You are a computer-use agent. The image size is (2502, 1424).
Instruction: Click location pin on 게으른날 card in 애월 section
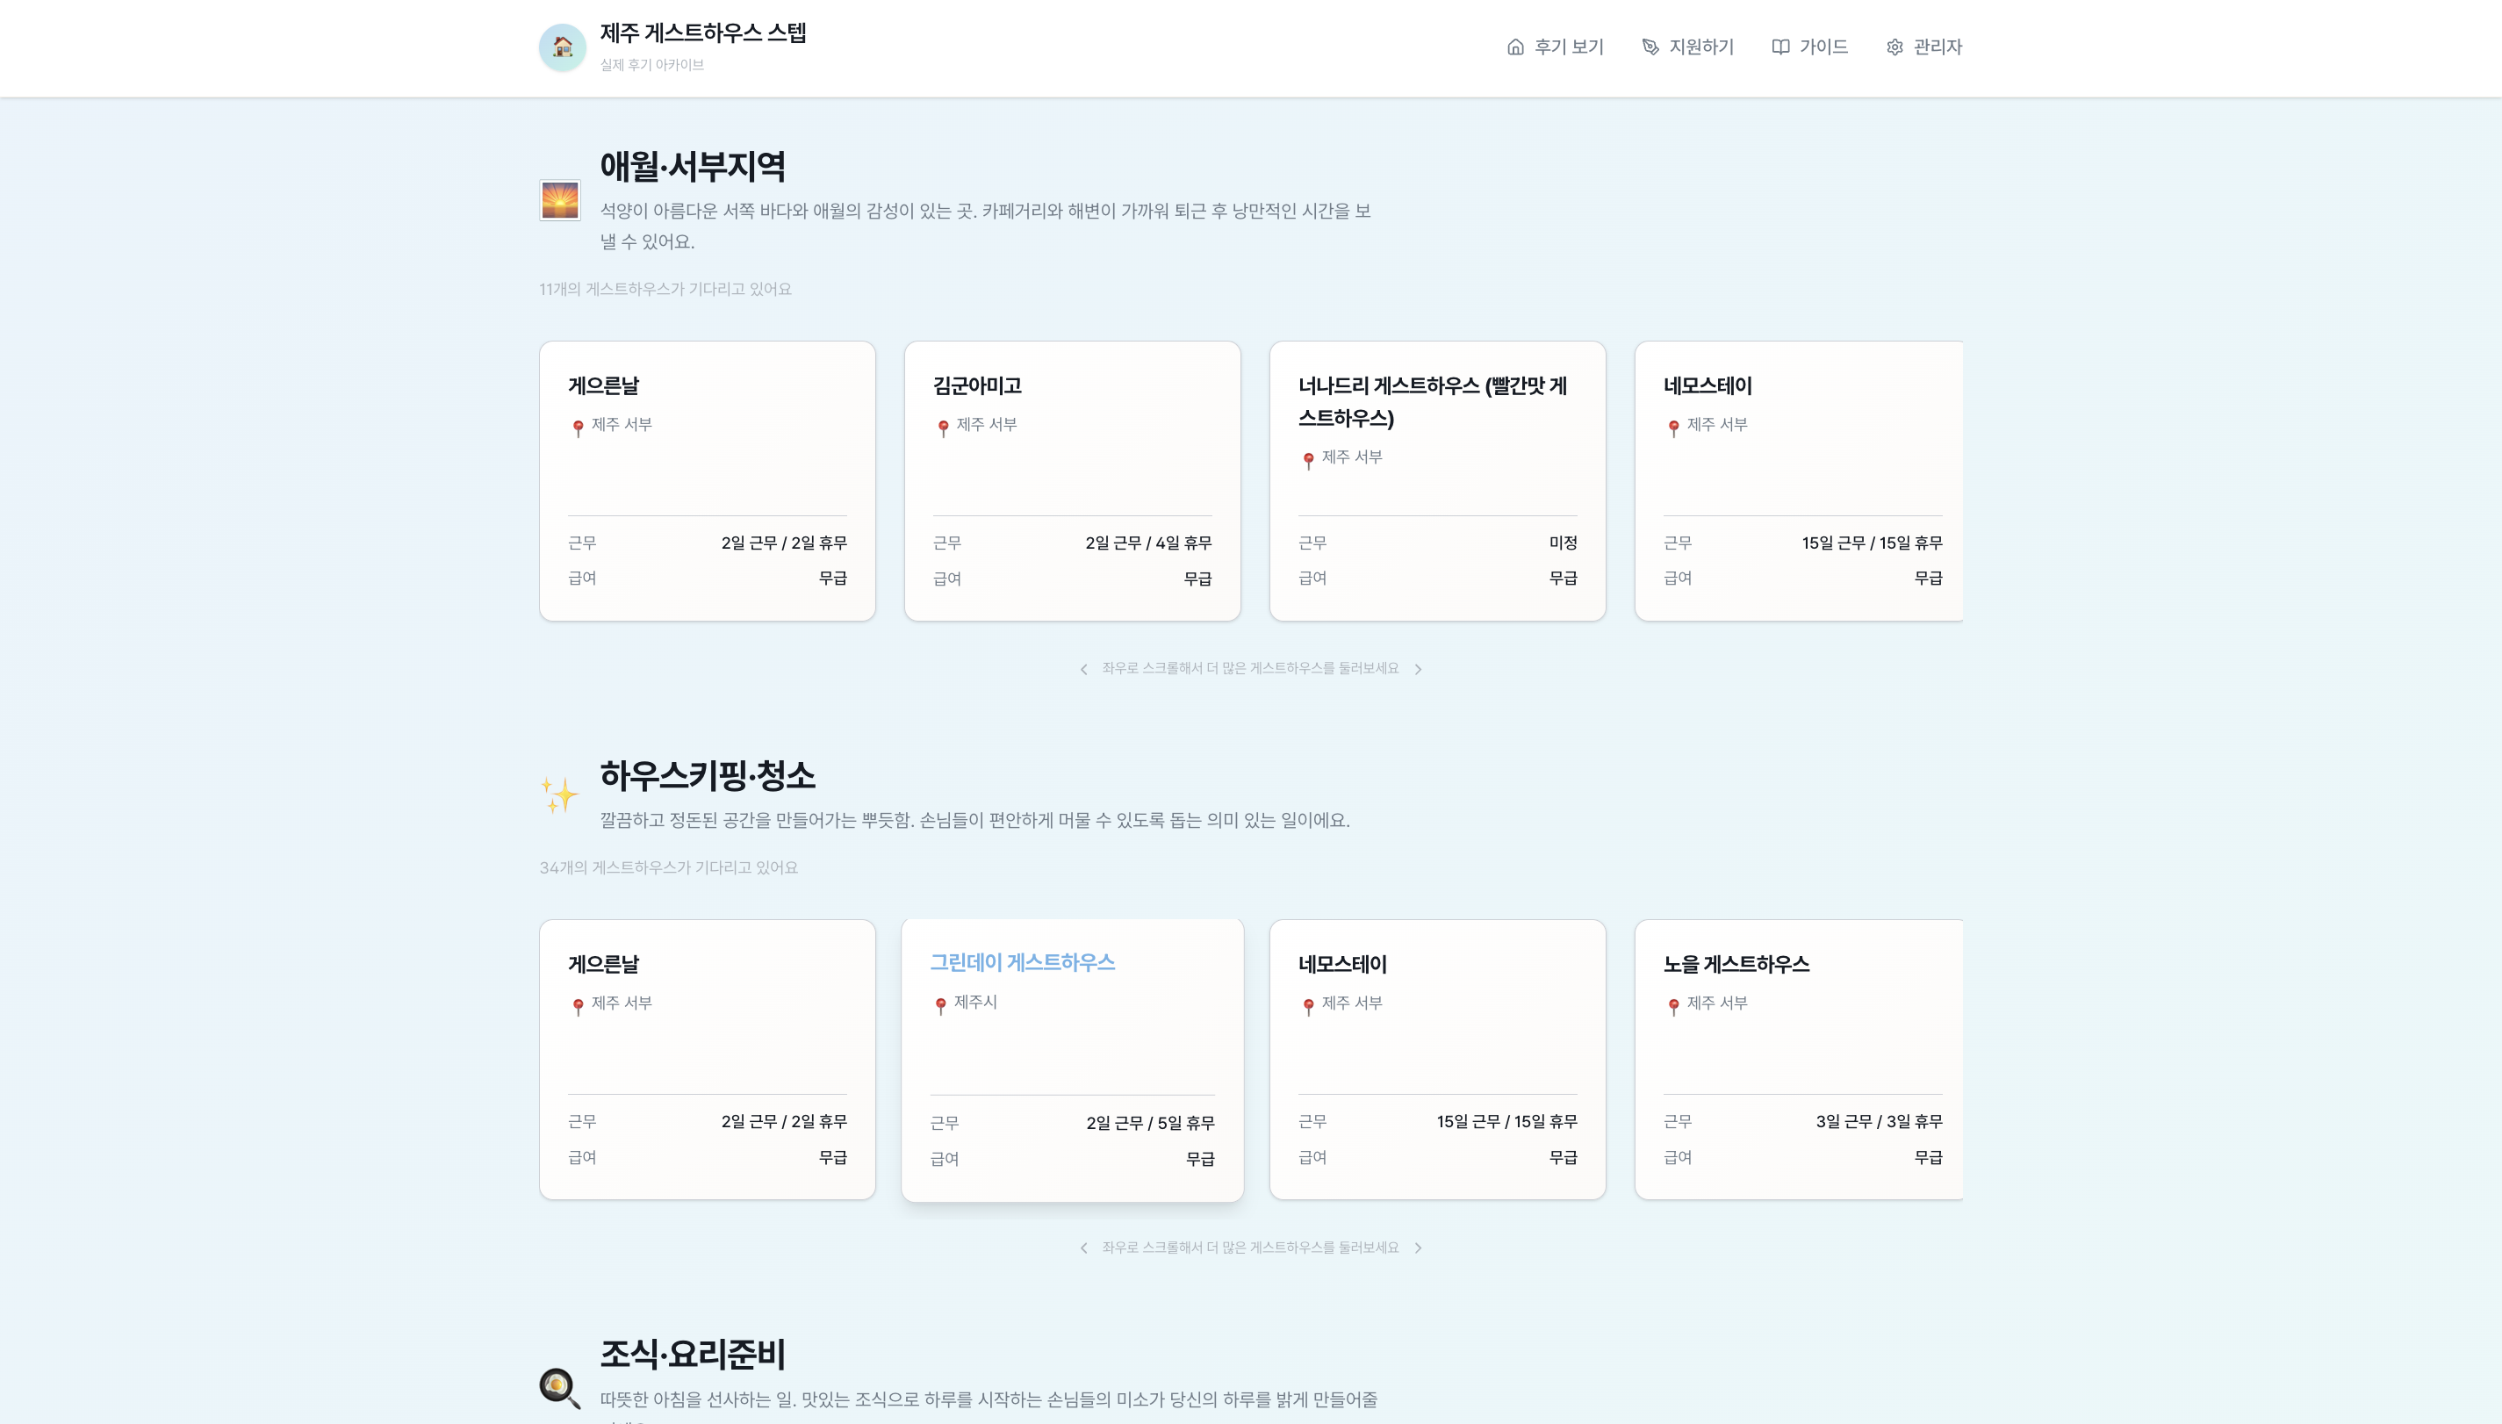[578, 428]
